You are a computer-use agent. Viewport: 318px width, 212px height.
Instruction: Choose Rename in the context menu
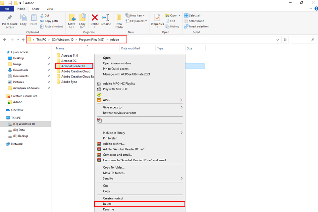click(x=108, y=209)
